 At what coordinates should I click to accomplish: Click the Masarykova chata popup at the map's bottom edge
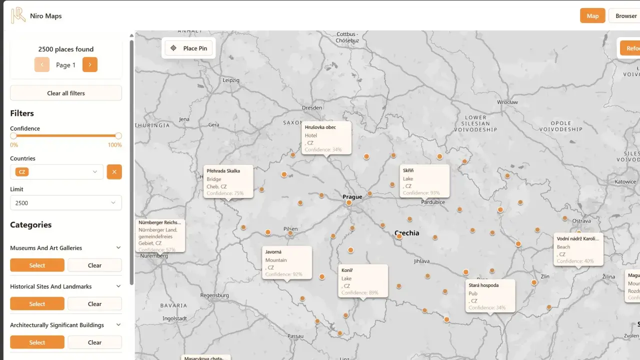[206, 357]
